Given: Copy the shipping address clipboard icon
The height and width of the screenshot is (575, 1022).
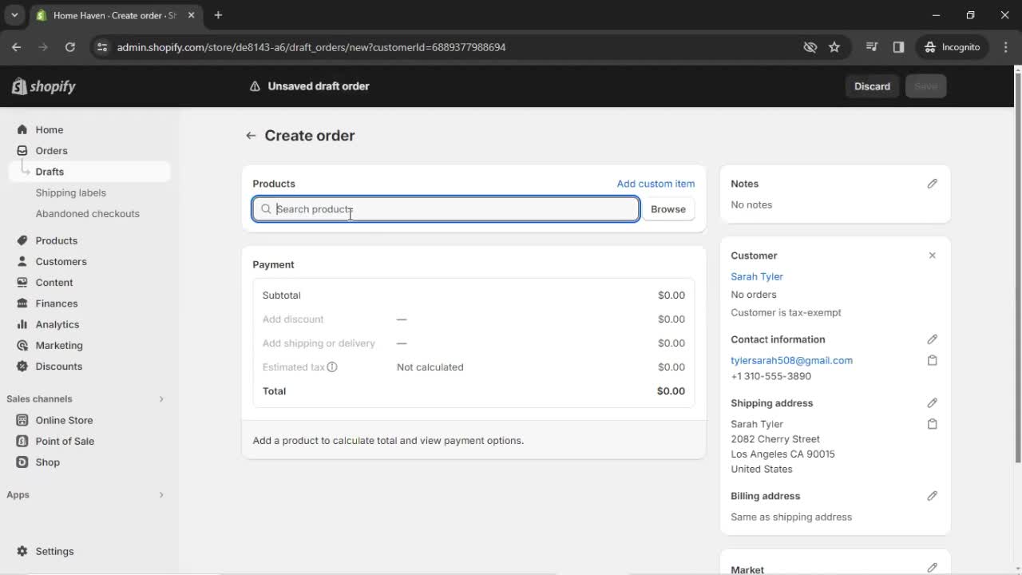Looking at the screenshot, I should coord(932,424).
